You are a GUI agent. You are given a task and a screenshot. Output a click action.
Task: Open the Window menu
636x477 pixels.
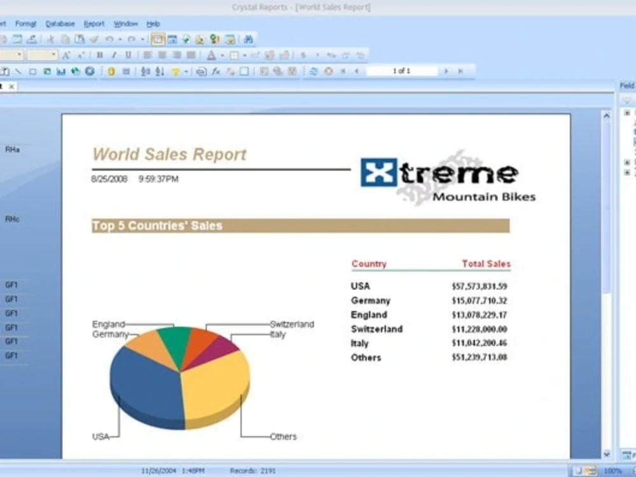[x=126, y=24]
